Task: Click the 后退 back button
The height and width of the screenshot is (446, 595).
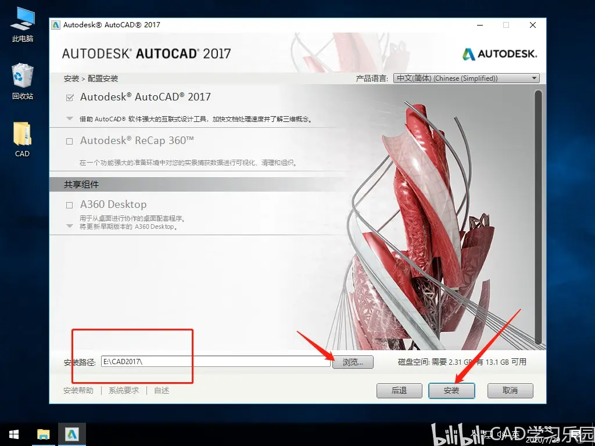Action: (x=399, y=391)
